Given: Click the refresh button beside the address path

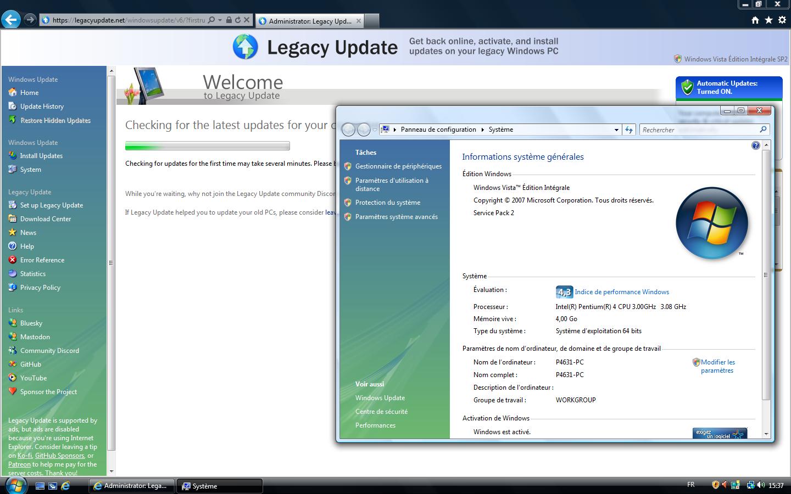Looking at the screenshot, I should (629, 130).
